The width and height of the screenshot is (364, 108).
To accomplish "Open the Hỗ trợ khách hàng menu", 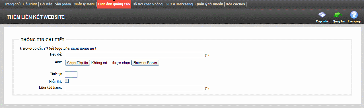I will click(147, 4).
